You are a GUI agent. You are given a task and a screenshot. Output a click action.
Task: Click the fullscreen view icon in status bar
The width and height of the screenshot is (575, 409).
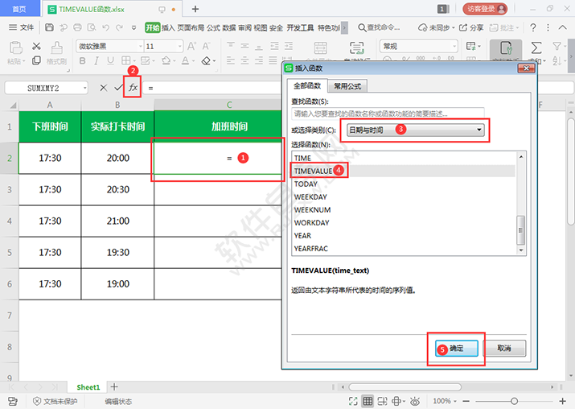353,401
